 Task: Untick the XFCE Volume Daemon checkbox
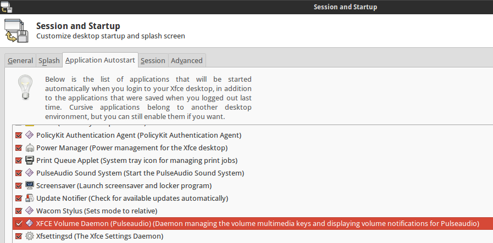pyautogui.click(x=19, y=224)
